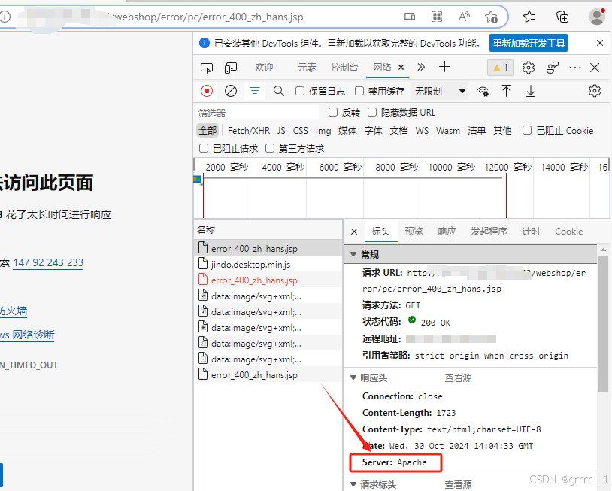Add a new tool with plus icon
This screenshot has width=612, height=491.
tap(444, 67)
